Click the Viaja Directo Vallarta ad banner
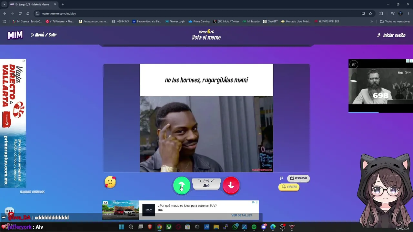Viewport: 413px width, 232px height. point(13,123)
